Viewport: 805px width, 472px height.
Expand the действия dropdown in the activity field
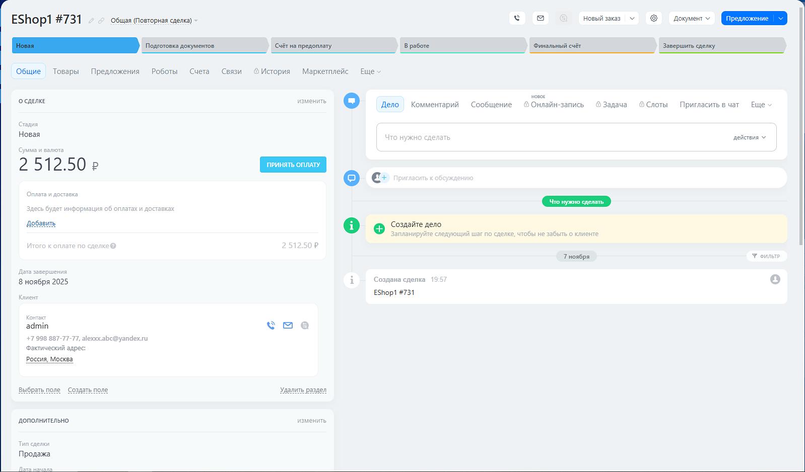[x=749, y=137]
